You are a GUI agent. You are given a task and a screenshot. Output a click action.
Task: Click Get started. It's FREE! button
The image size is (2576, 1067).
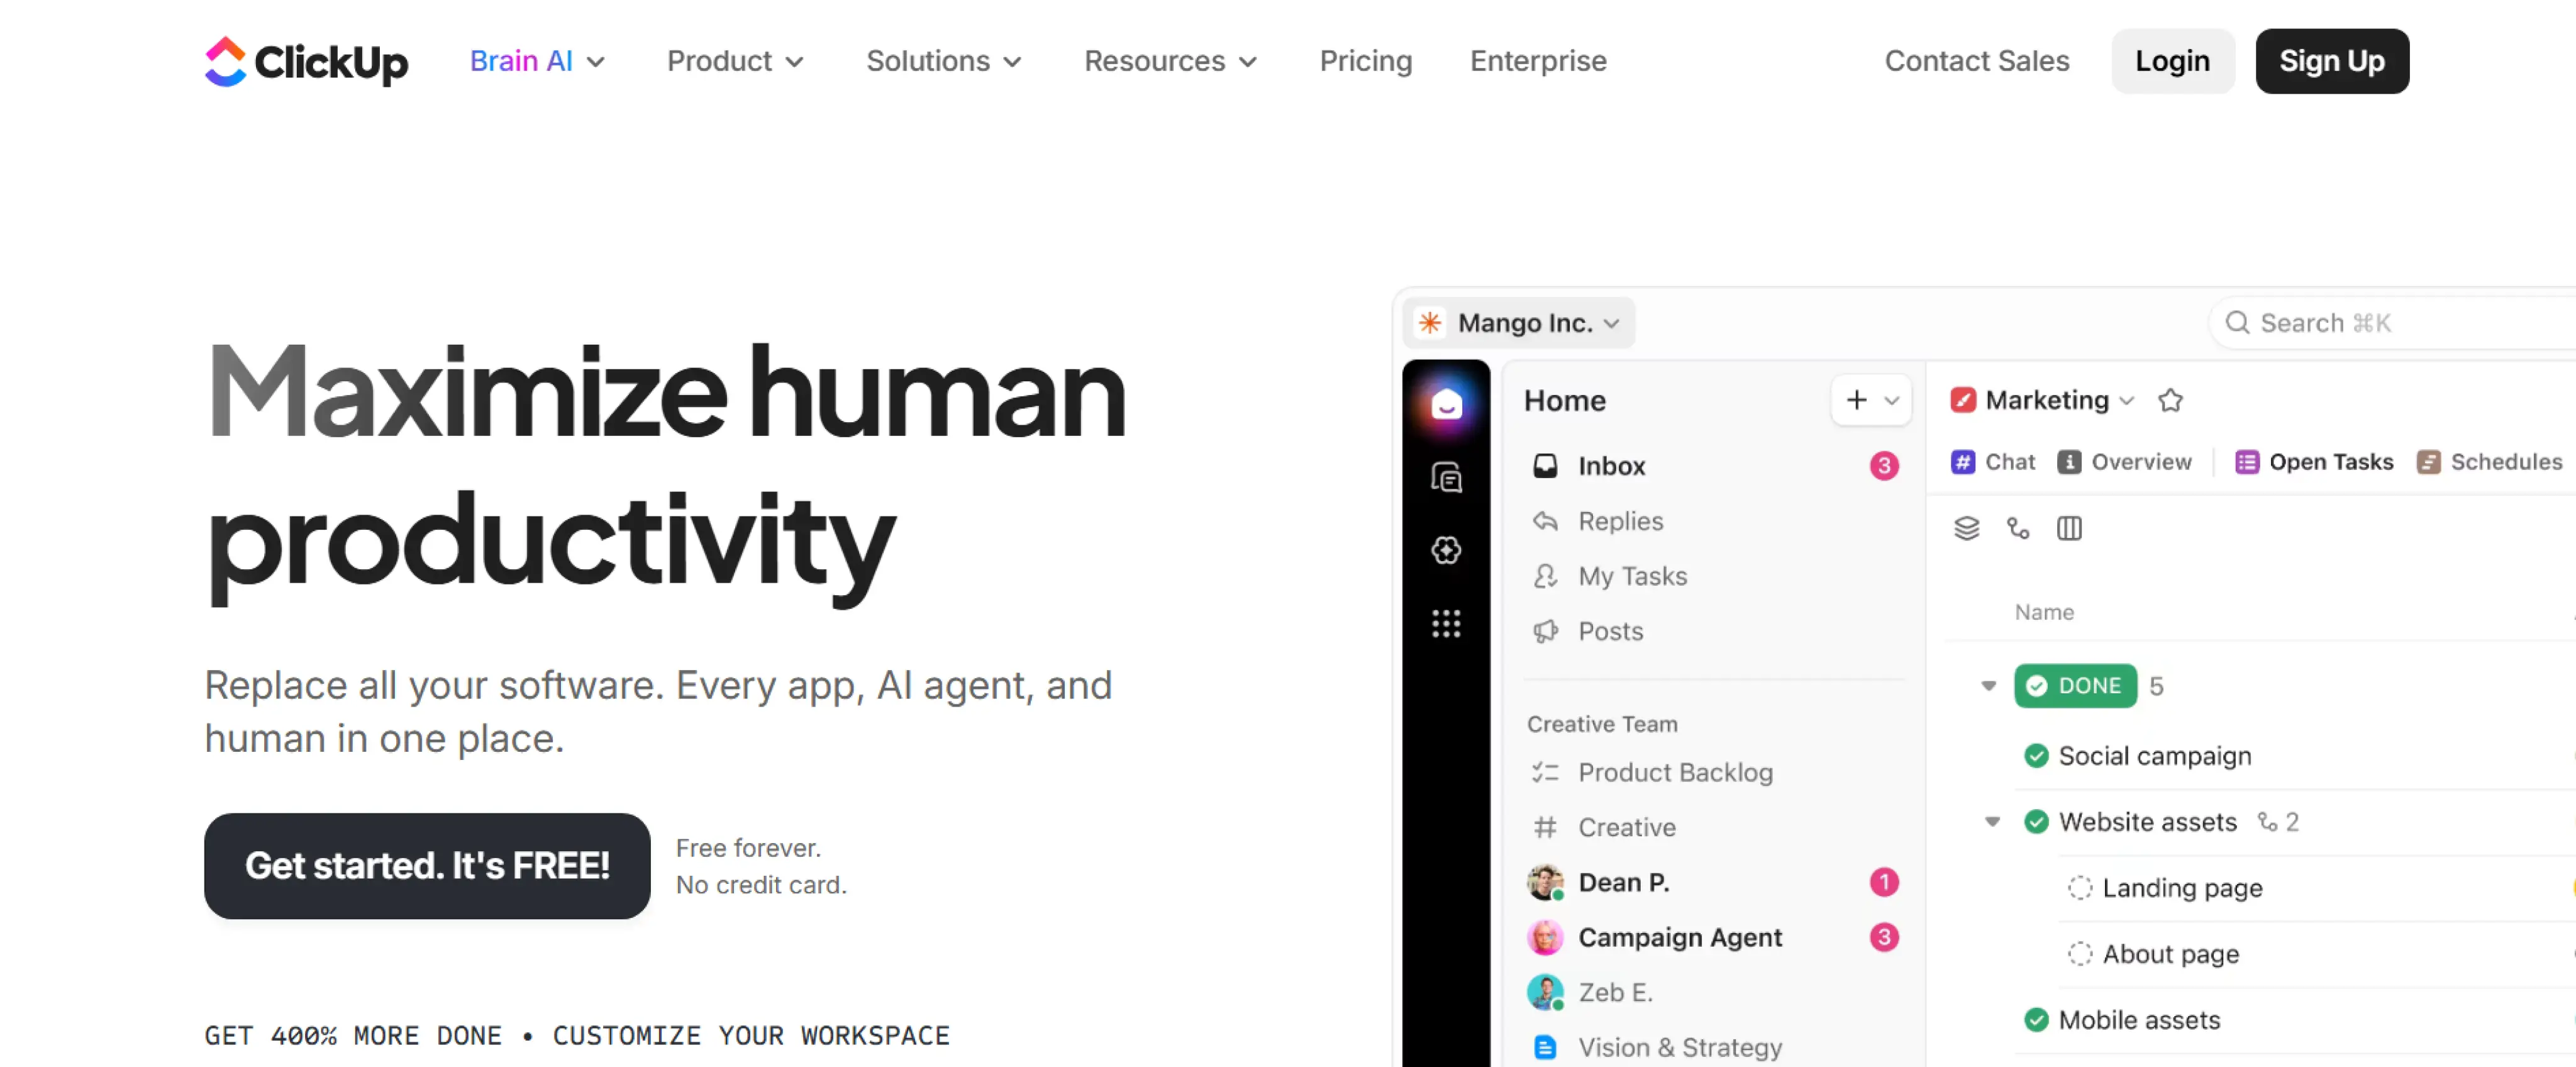coord(427,866)
